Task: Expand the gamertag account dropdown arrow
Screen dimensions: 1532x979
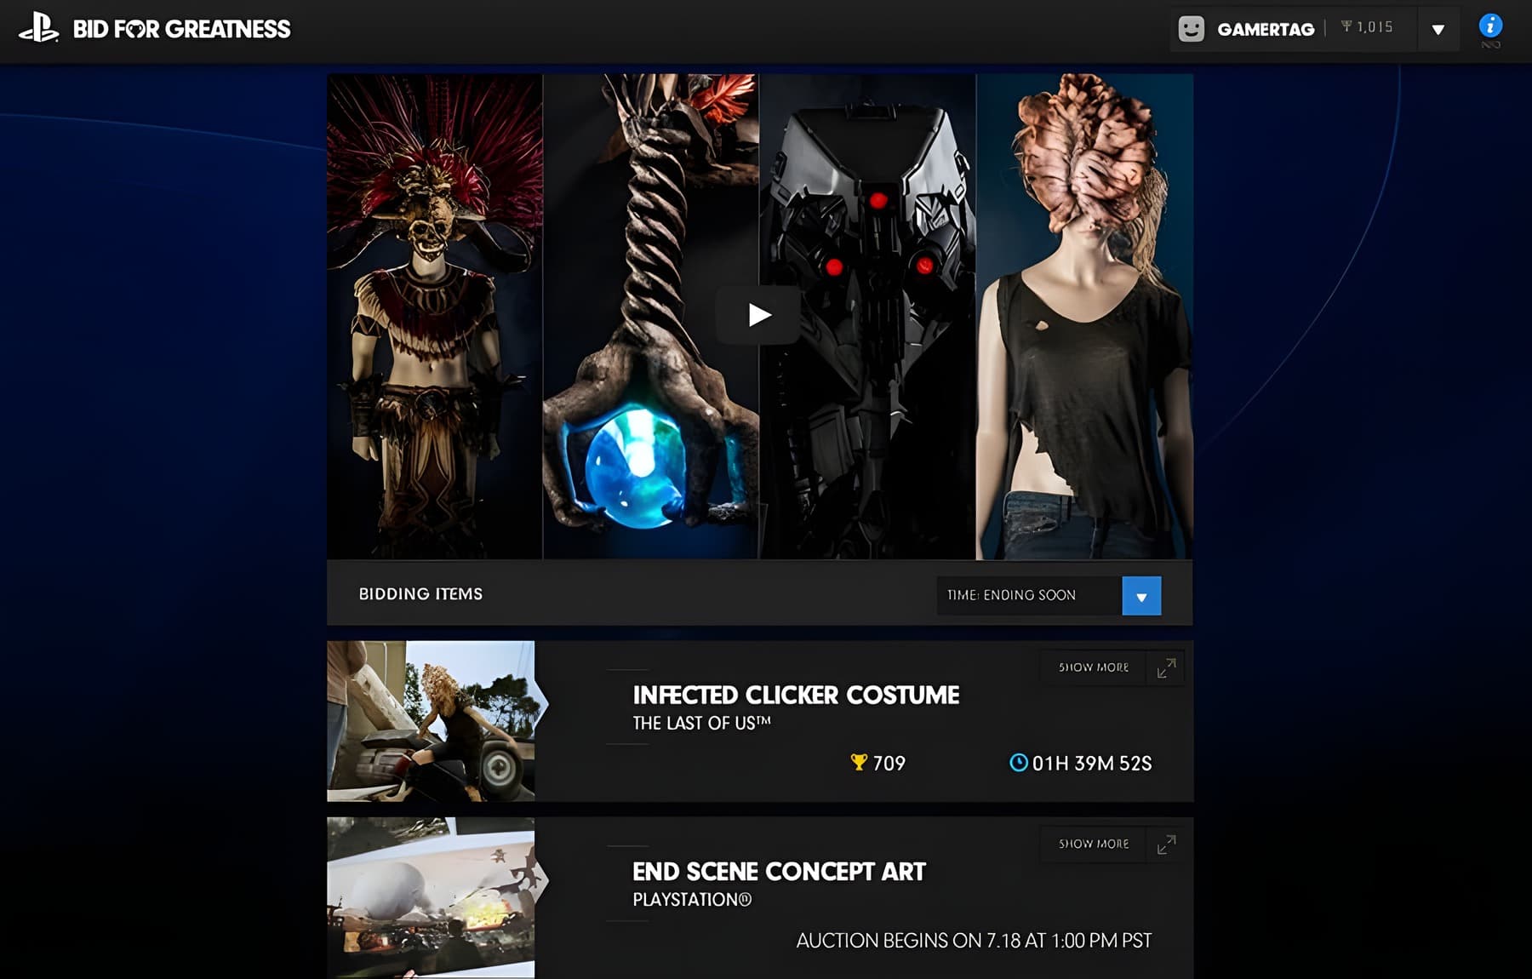Action: [x=1438, y=30]
